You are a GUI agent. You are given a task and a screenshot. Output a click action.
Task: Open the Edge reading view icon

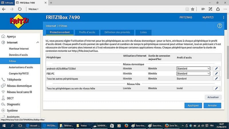187,9
